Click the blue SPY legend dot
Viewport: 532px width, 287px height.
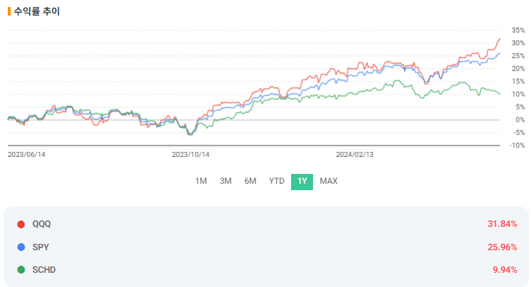(21, 247)
